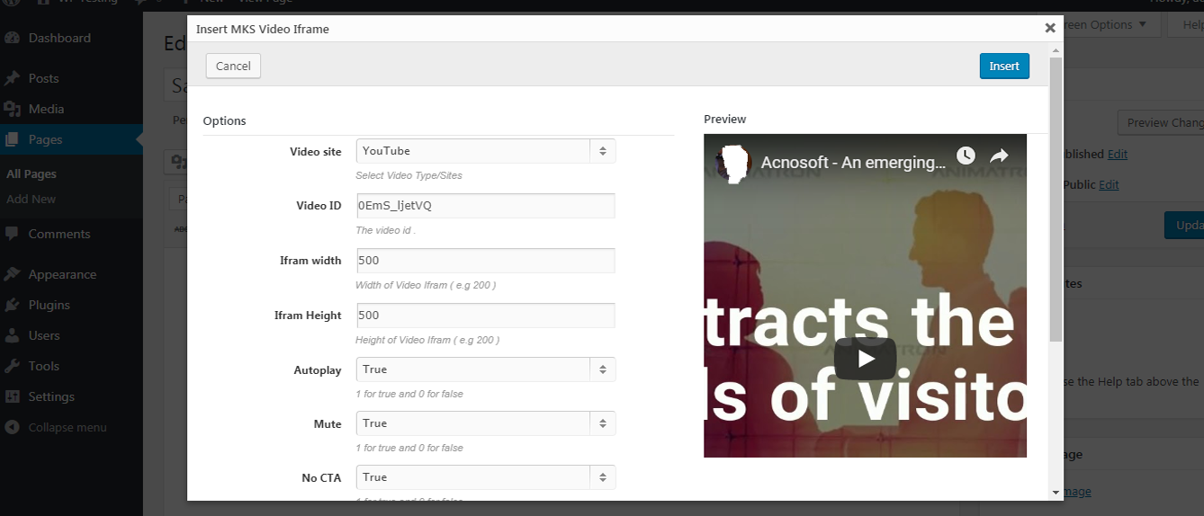The height and width of the screenshot is (516, 1204).
Task: Open the Posts pin icon menu
Action: point(13,78)
